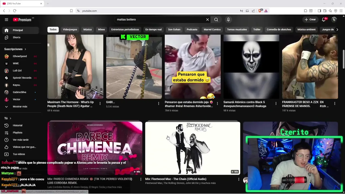
Task: Open options for Parece Chimenea mix
Action: click(x=141, y=179)
